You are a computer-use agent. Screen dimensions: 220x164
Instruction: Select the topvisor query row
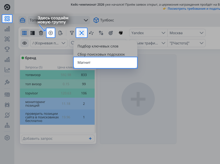coord(57,93)
